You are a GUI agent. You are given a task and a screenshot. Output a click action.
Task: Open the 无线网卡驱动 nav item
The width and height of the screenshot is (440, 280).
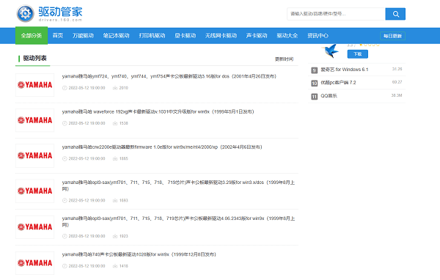[221, 36]
